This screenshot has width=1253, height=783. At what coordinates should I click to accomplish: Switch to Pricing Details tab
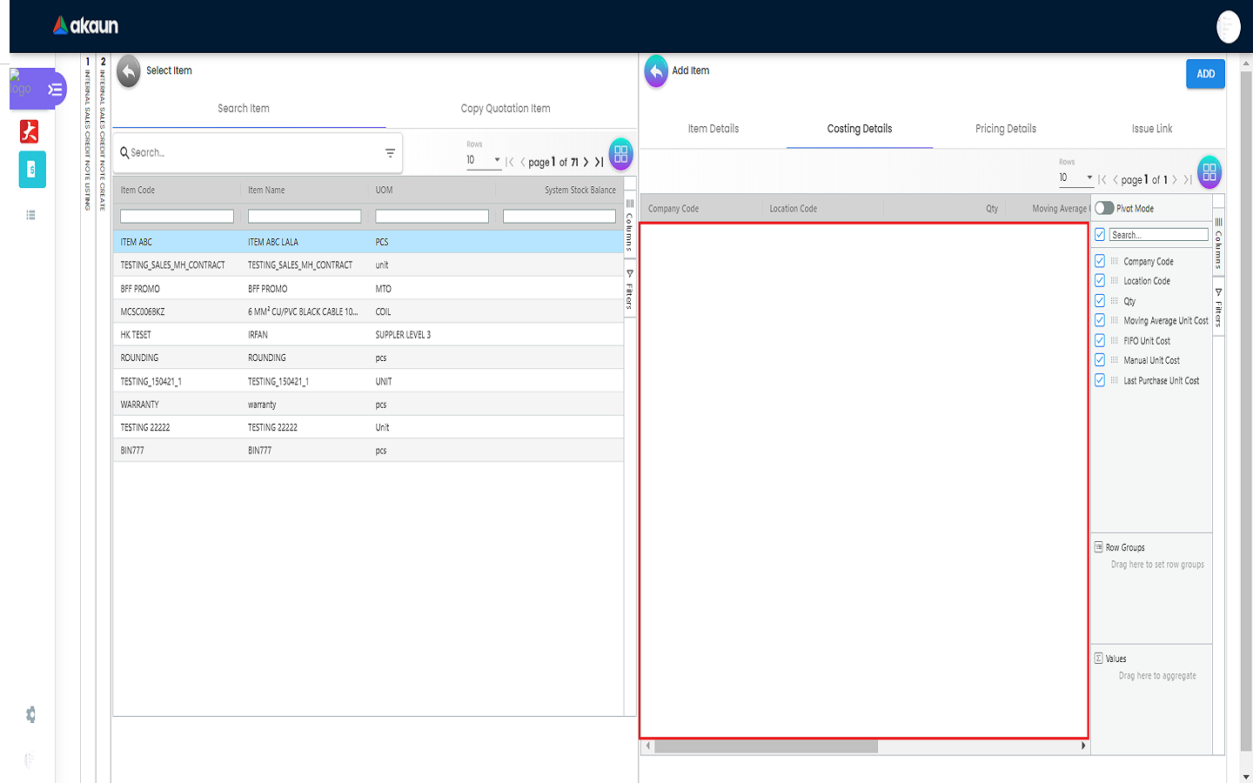click(1005, 129)
